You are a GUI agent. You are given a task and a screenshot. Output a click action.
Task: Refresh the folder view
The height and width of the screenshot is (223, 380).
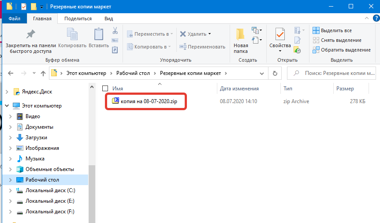(275, 73)
